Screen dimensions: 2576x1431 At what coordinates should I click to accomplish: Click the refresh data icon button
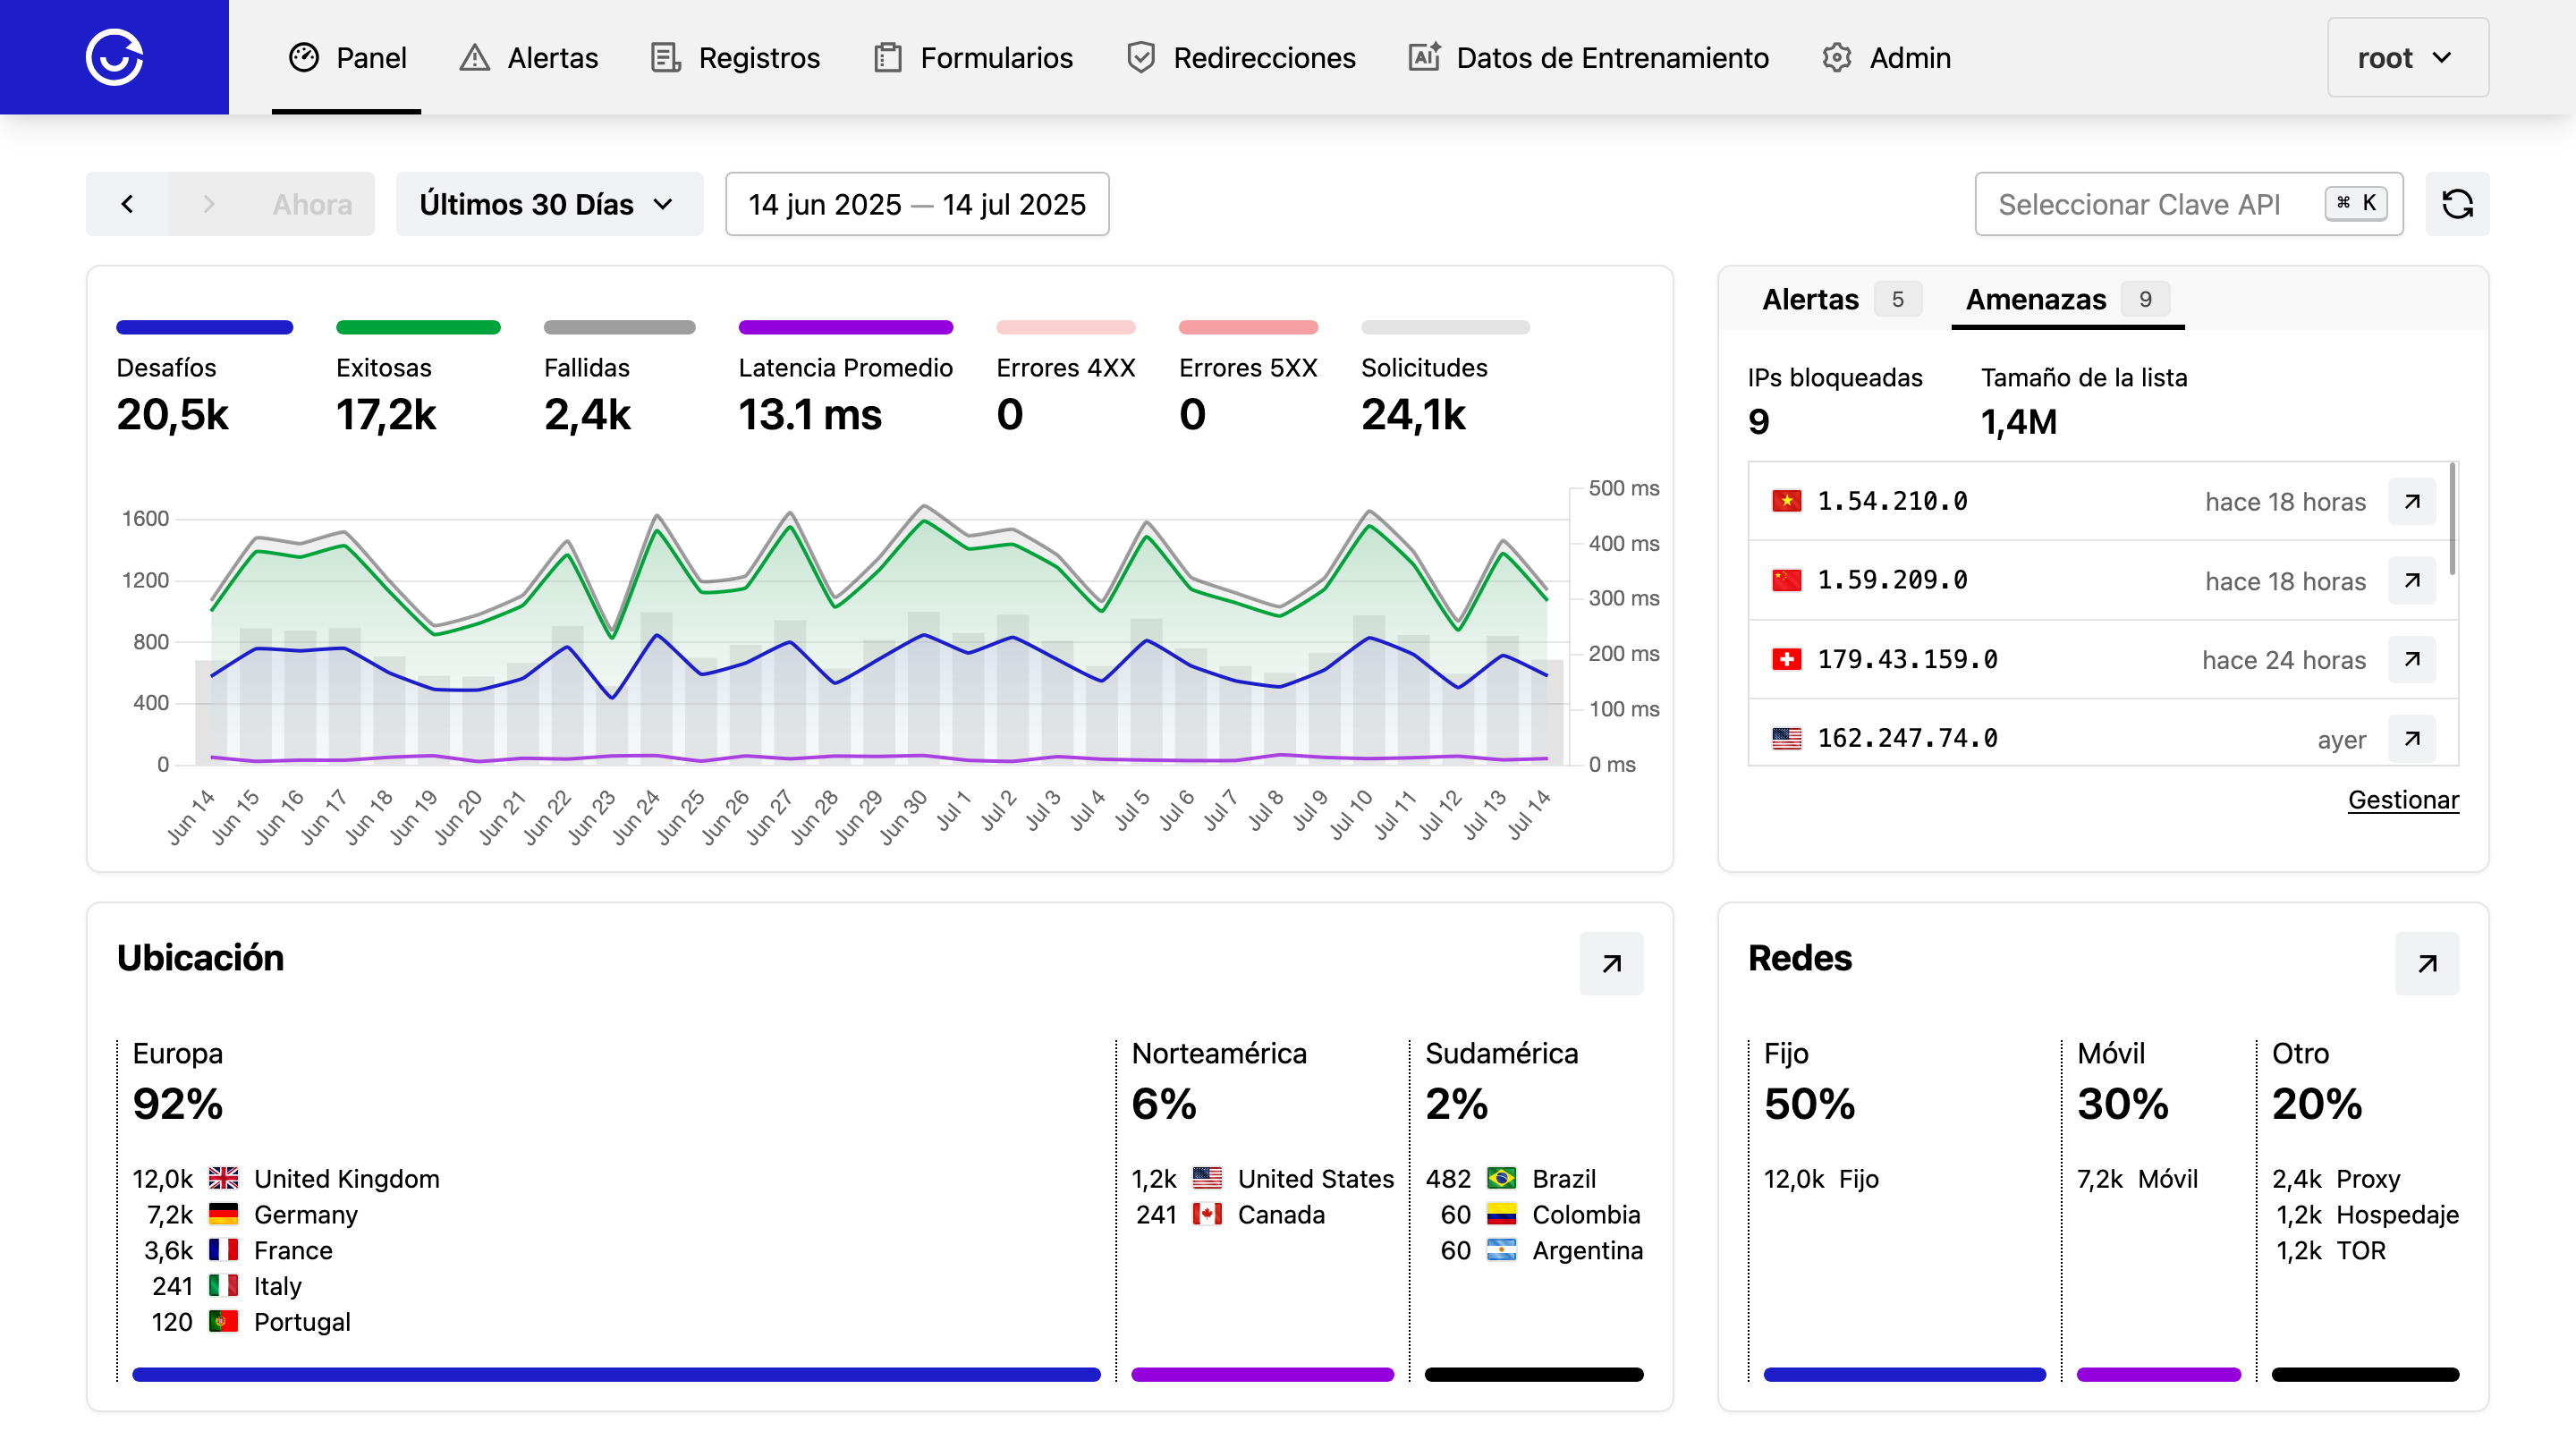point(2456,204)
